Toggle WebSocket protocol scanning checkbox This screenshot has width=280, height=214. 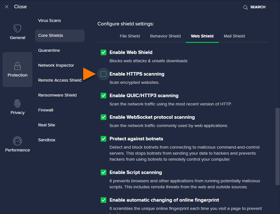point(103,117)
